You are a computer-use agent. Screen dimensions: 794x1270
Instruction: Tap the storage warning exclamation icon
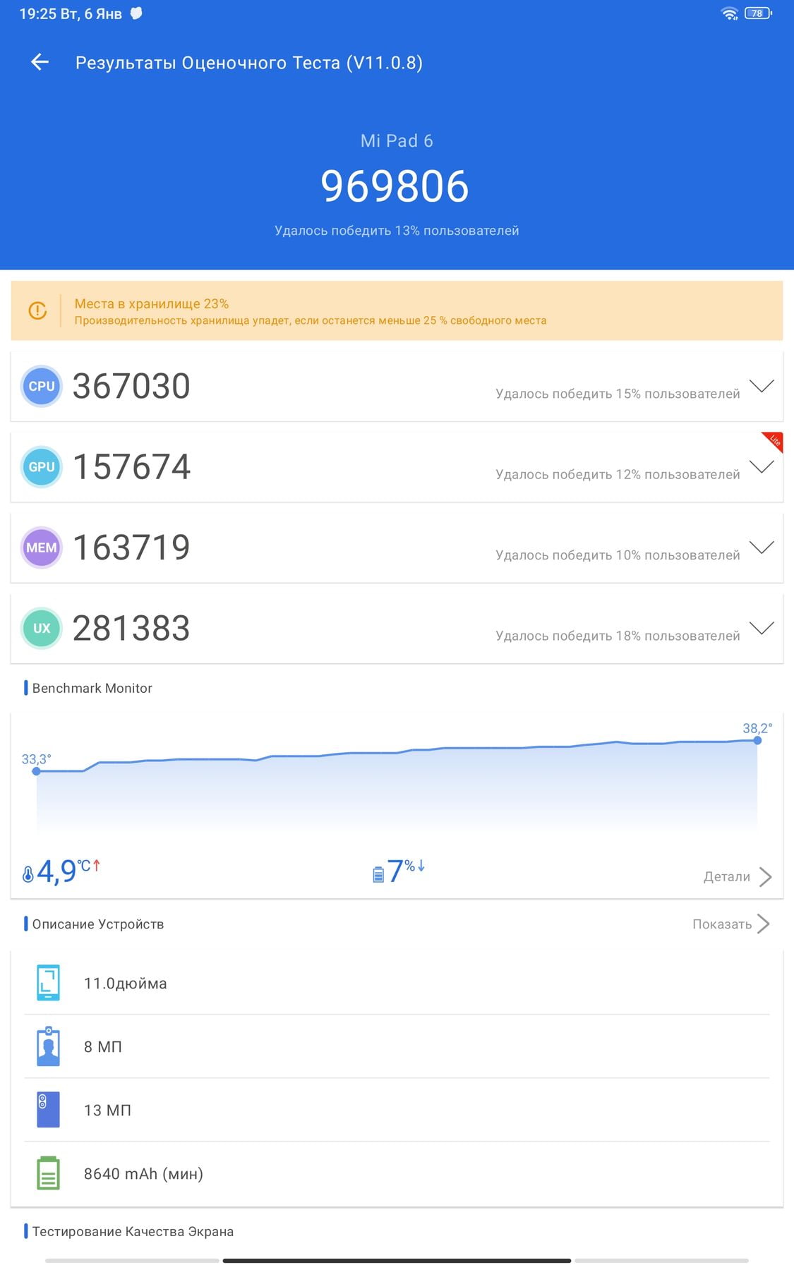pyautogui.click(x=37, y=310)
